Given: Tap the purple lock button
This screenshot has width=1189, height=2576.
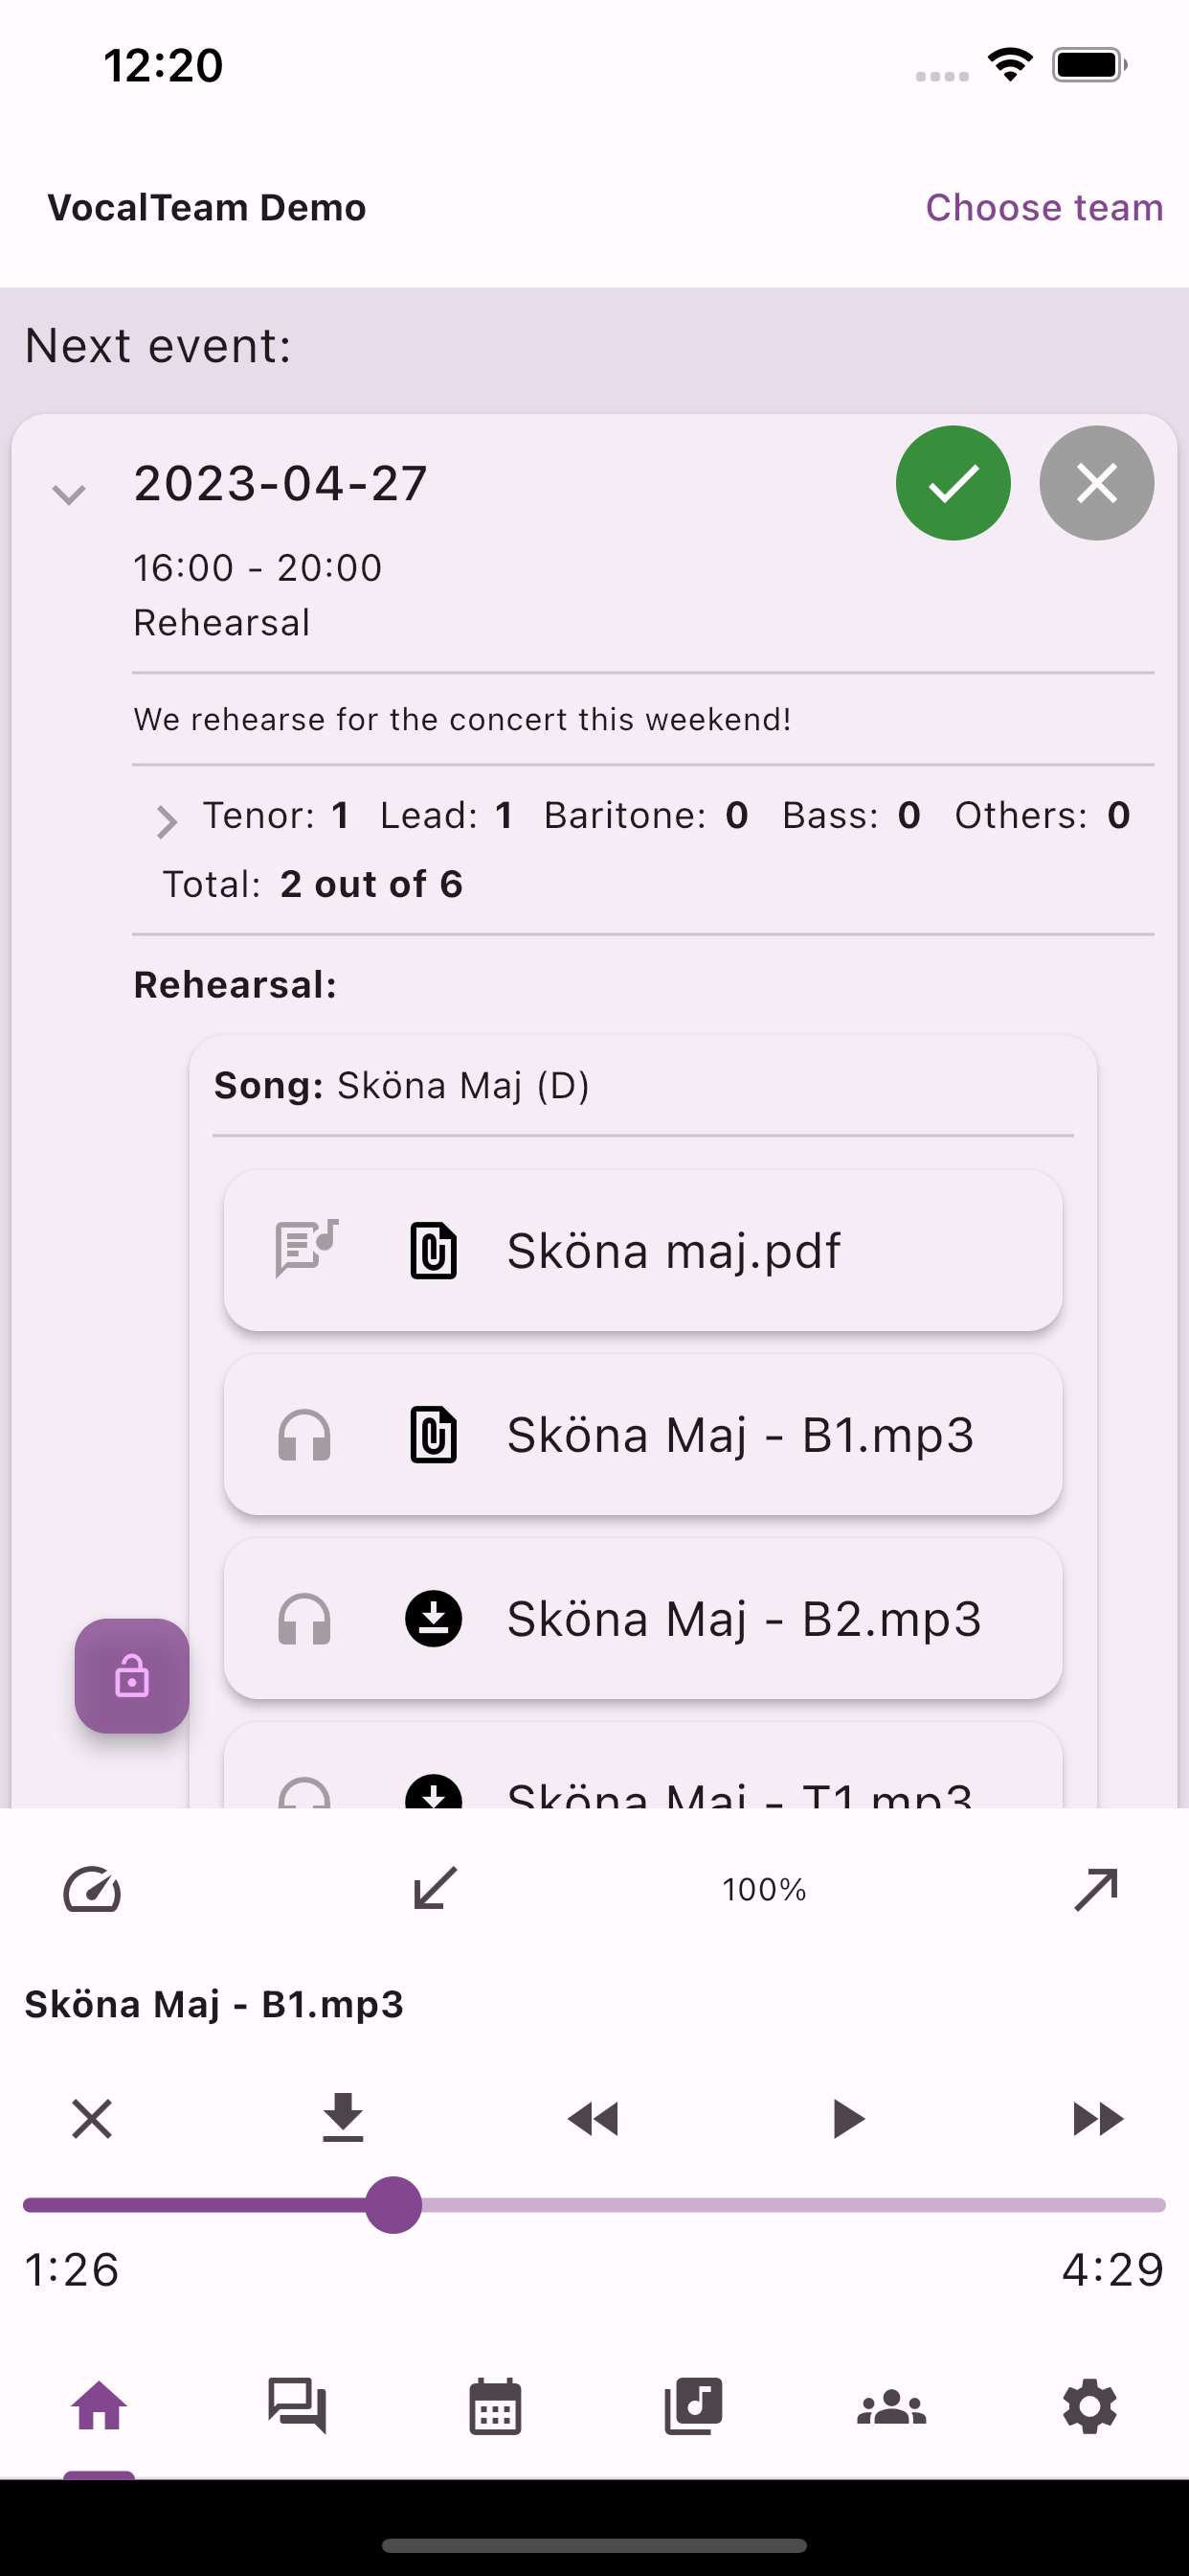Looking at the screenshot, I should pos(132,1676).
